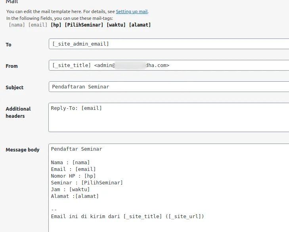Click the From input field
This screenshot has height=232, width=289.
click(169, 65)
